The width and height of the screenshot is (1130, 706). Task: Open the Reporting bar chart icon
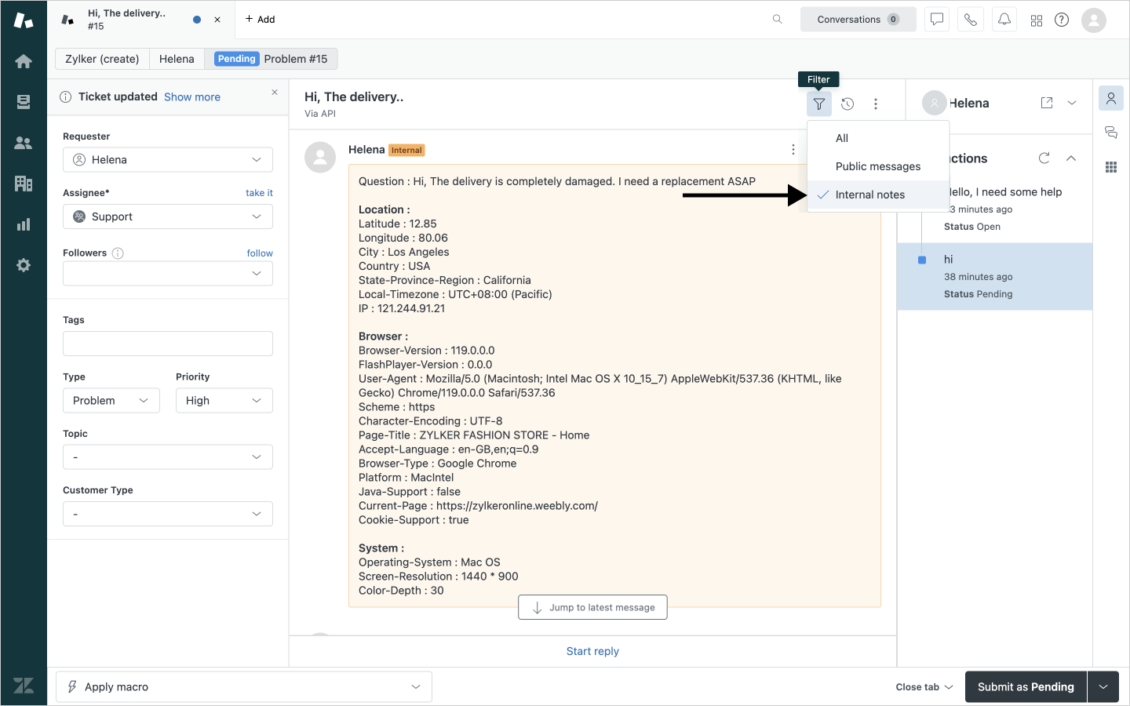pyautogui.click(x=24, y=224)
